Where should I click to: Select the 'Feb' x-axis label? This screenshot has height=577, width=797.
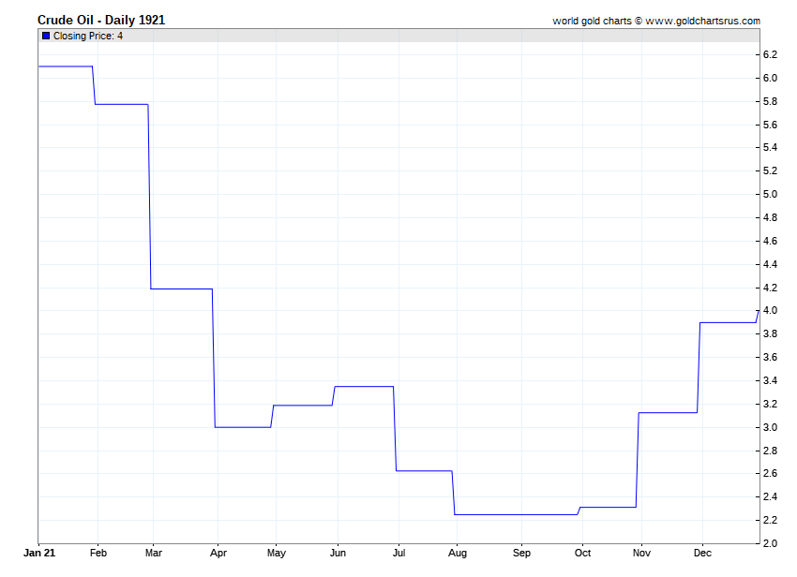(x=98, y=553)
